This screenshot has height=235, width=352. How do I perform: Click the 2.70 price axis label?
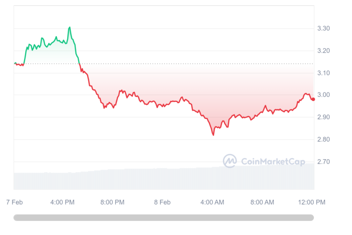point(323,162)
